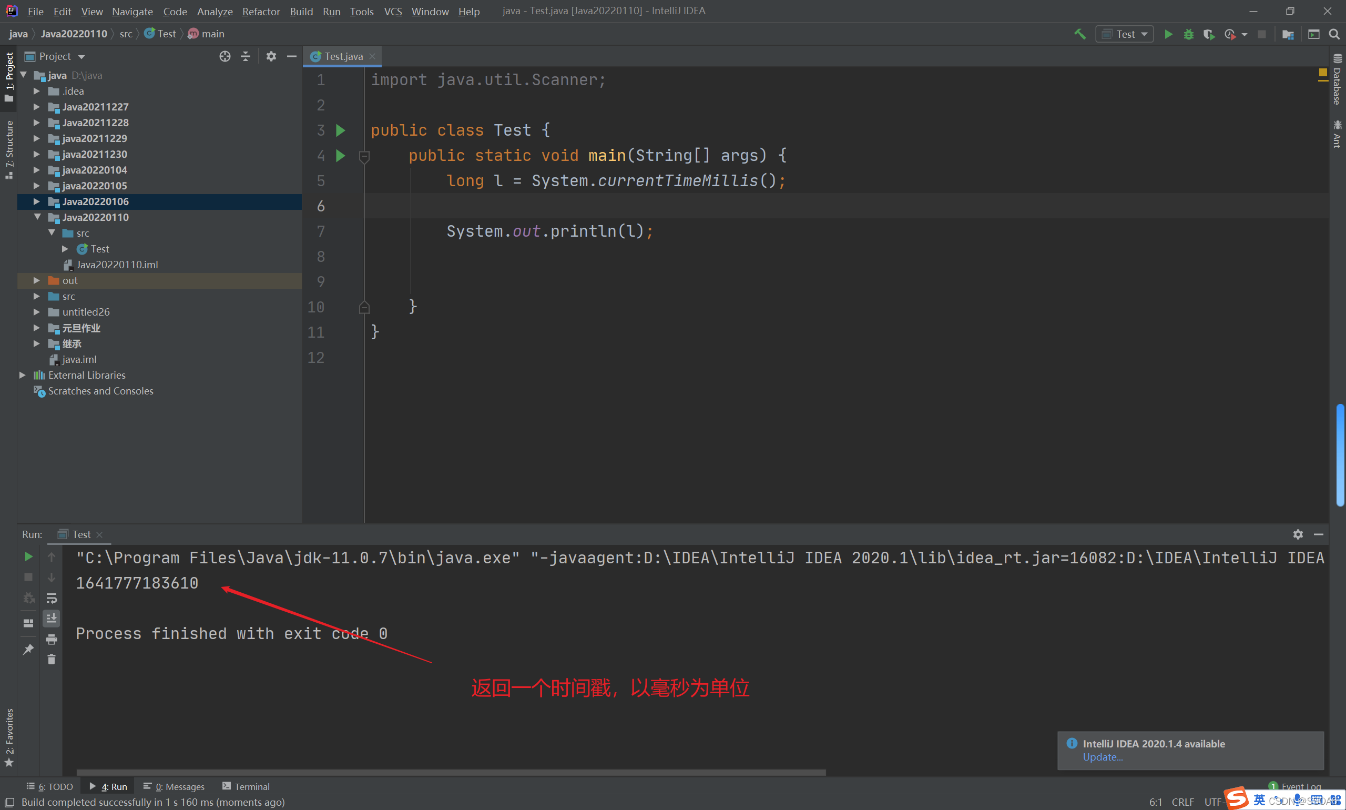Open the Event Log

pos(1296,786)
